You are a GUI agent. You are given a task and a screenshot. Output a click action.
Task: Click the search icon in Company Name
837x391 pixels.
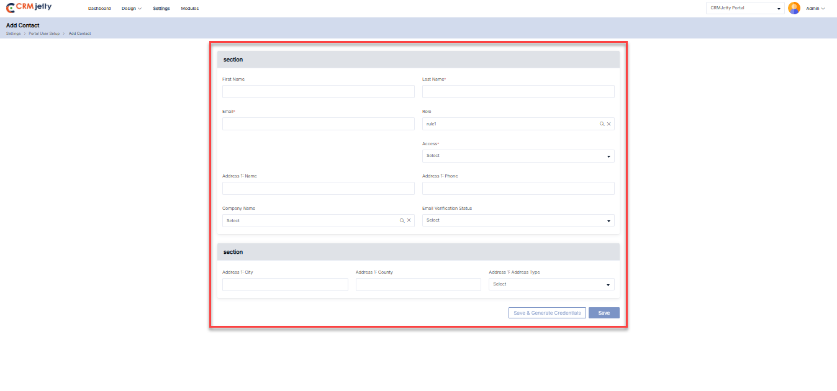(402, 221)
